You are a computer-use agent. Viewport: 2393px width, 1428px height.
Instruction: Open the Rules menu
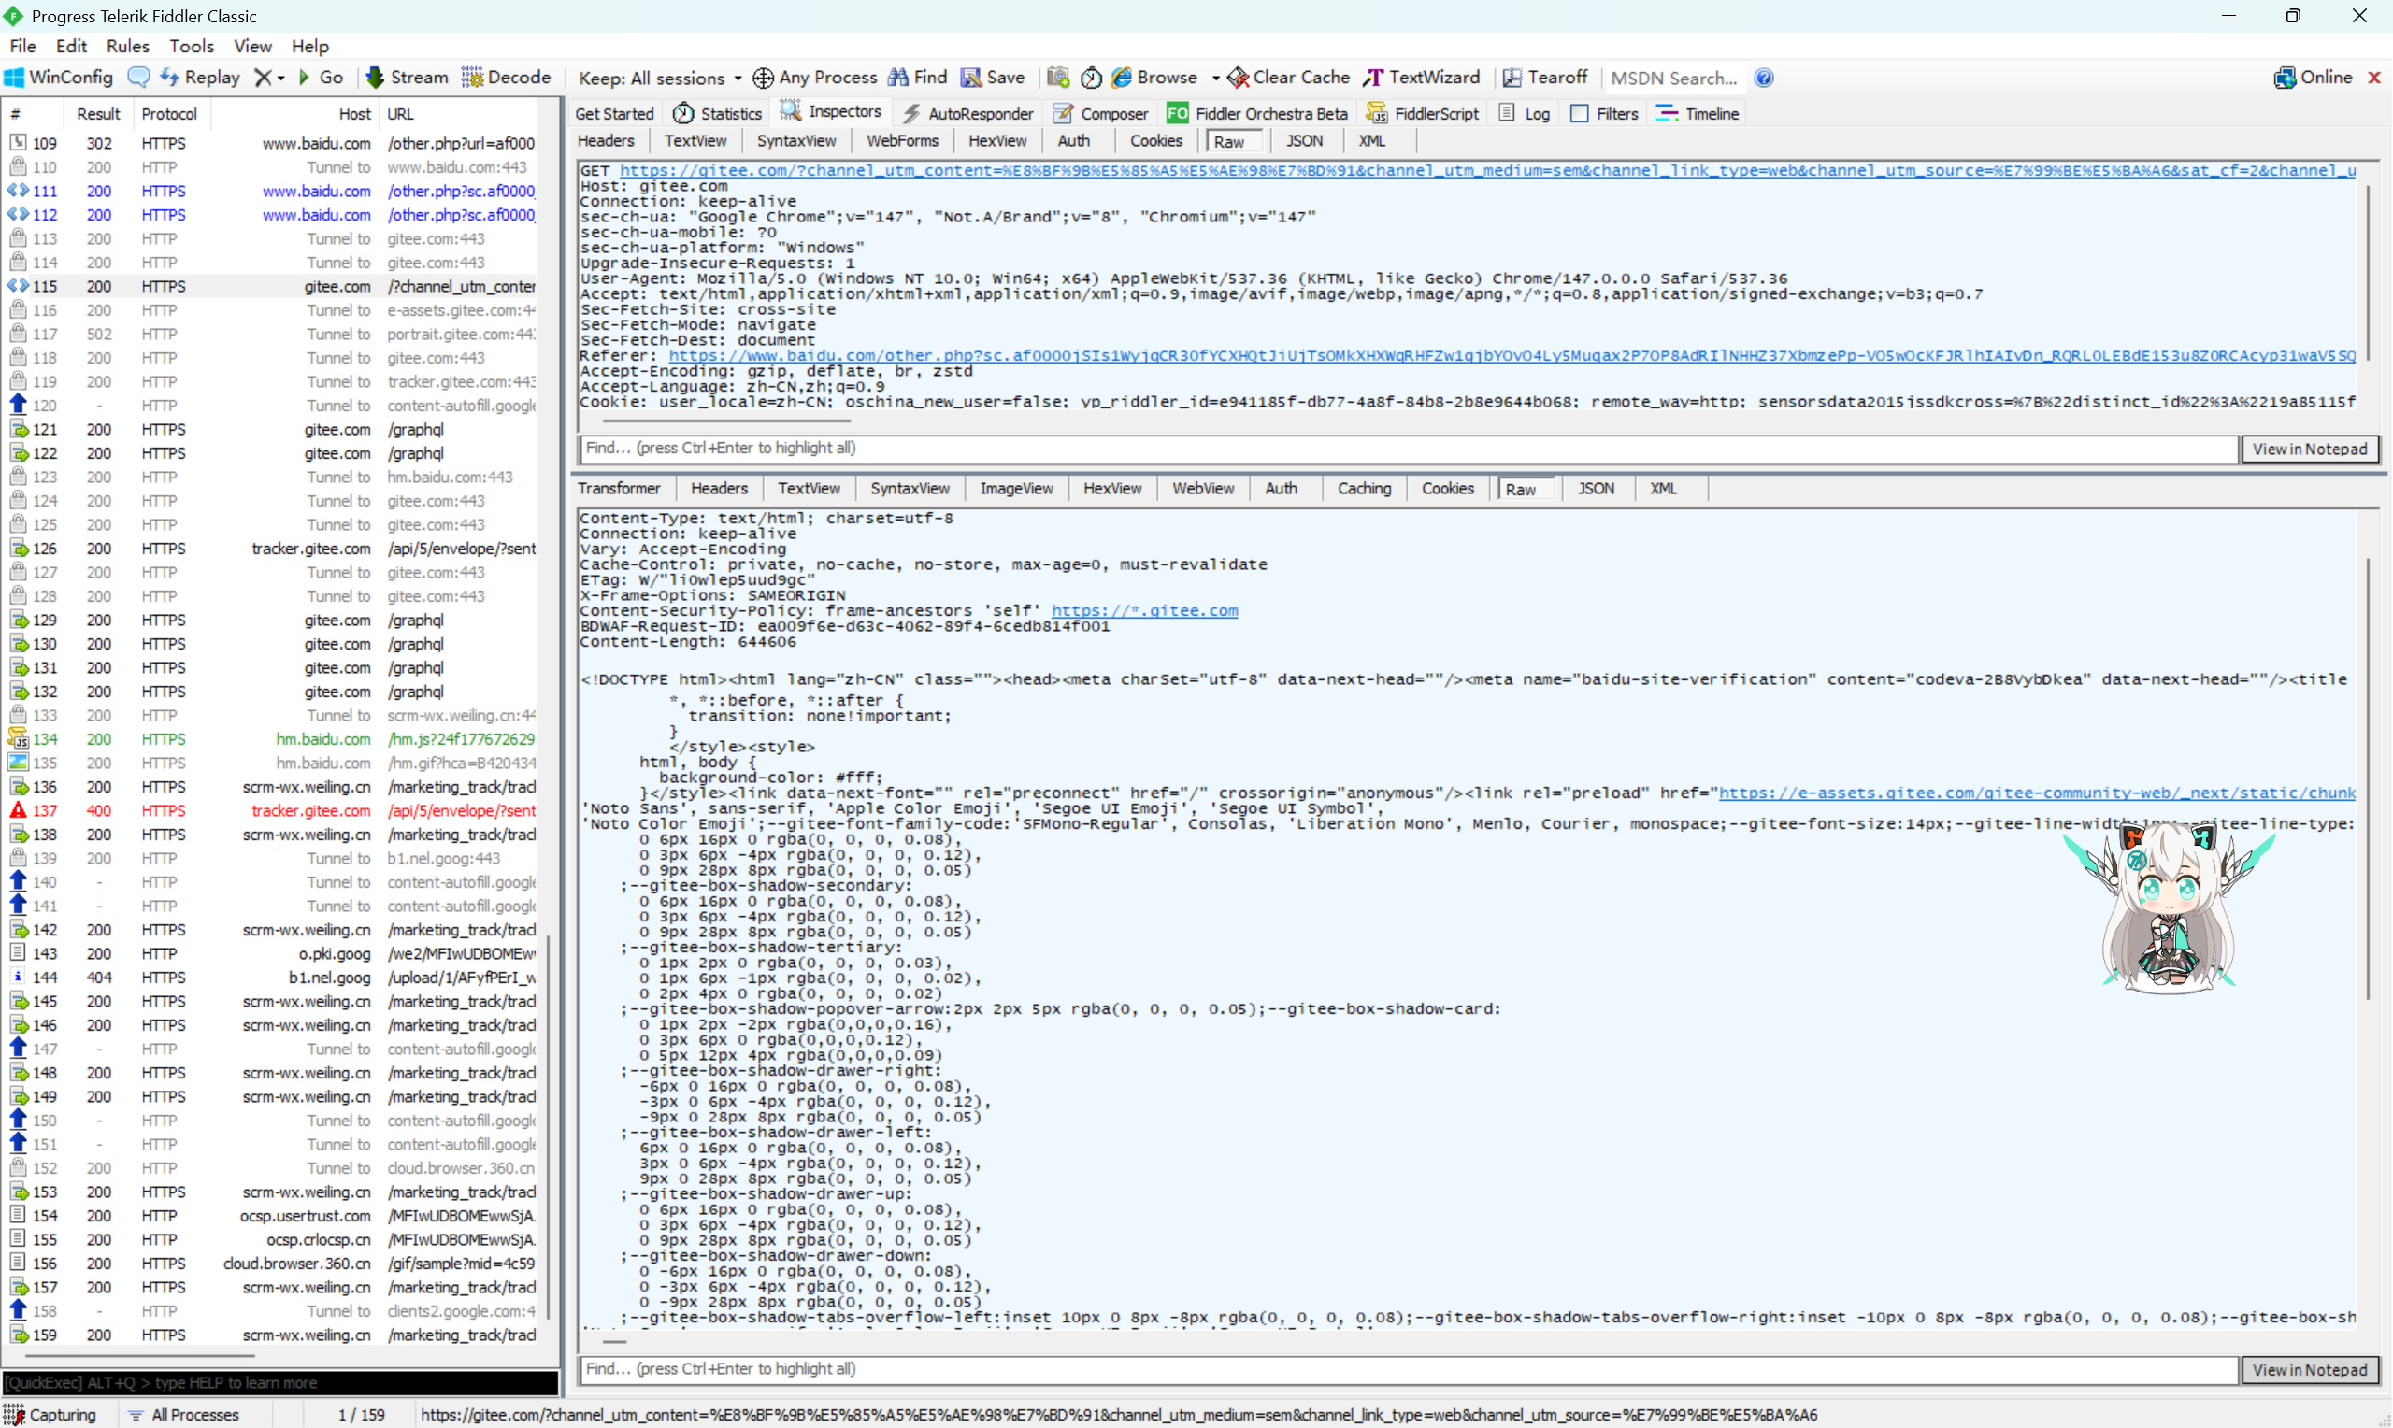127,45
